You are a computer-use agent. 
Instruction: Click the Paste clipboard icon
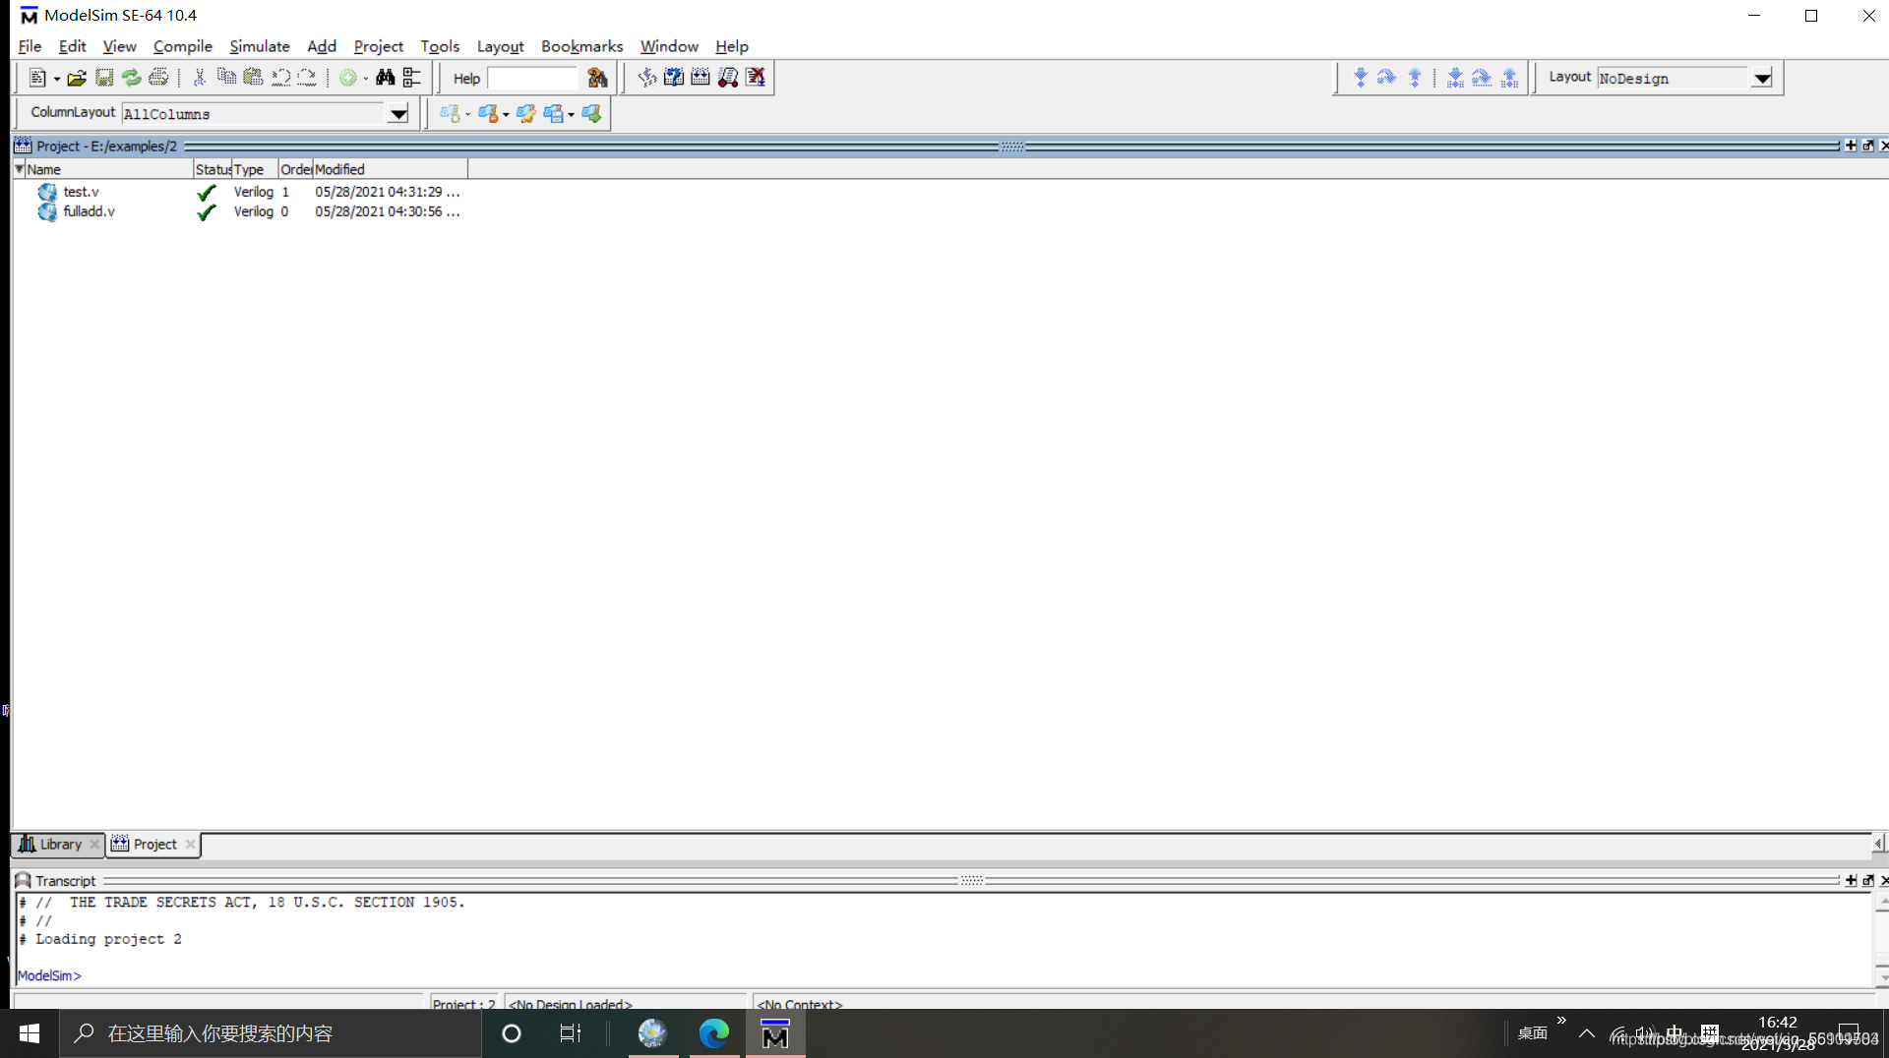click(253, 78)
